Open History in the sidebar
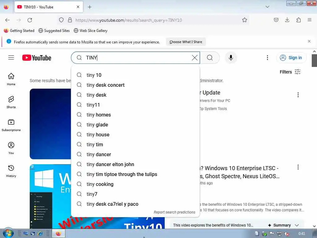Image resolution: width=317 pixels, height=238 pixels. 11,171
